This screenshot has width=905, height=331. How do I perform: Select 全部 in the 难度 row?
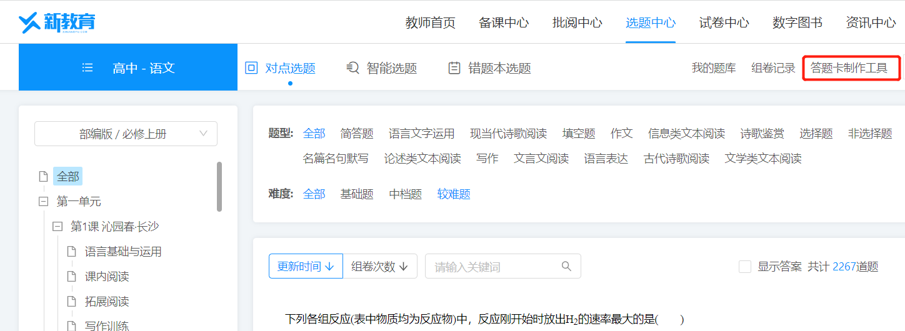[x=314, y=194]
